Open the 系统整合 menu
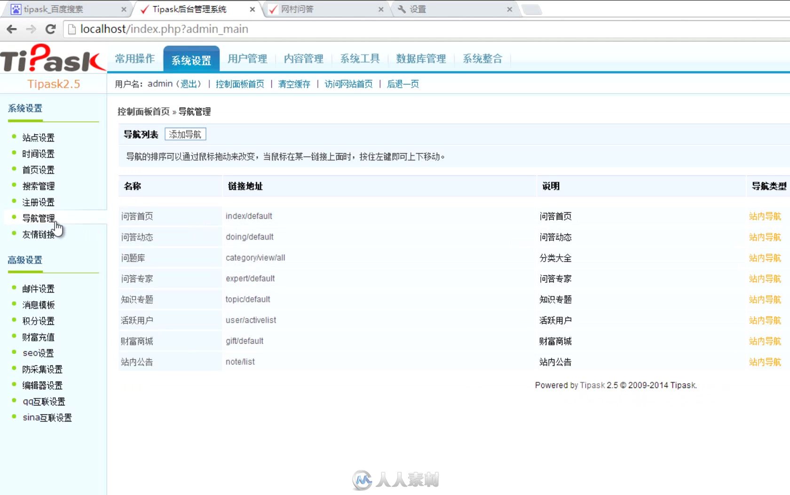The height and width of the screenshot is (495, 790). [482, 59]
